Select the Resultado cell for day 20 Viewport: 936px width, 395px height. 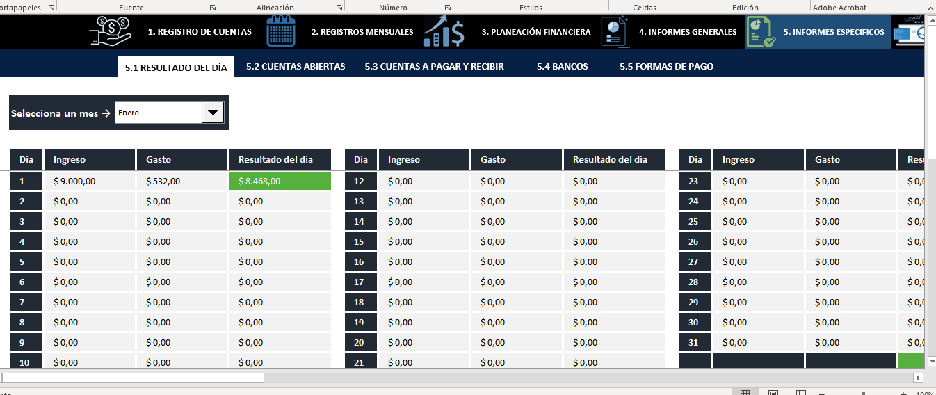pos(615,342)
